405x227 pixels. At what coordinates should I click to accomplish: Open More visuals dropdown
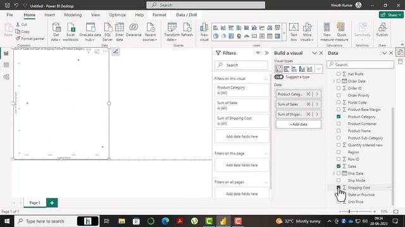(307, 32)
